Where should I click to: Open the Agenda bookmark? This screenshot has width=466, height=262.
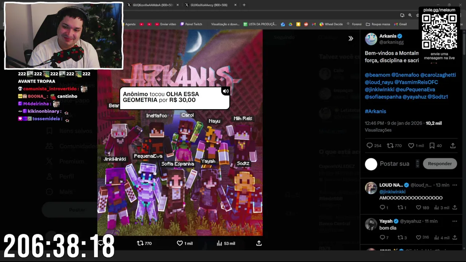(130, 24)
